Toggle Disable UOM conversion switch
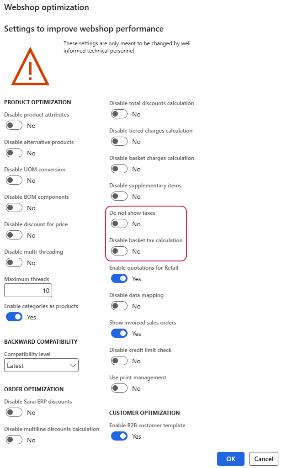The image size is (282, 468). click(x=14, y=180)
